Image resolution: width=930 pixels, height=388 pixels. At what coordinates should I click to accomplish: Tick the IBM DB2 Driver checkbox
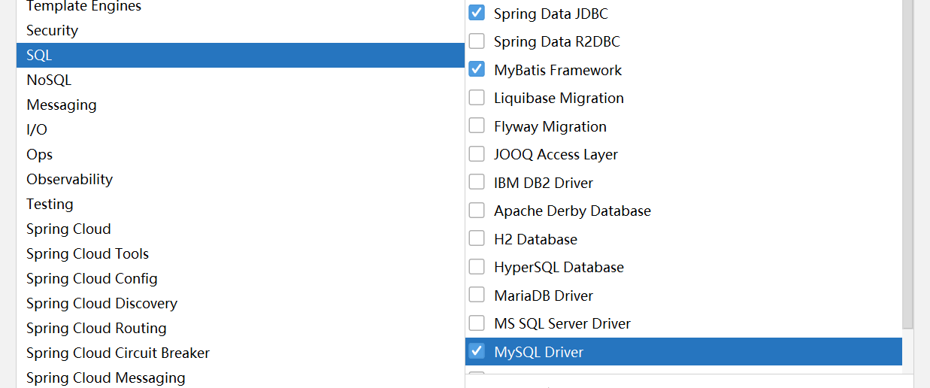click(x=477, y=182)
